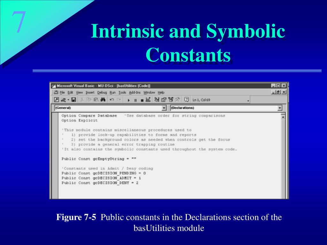Click the 'Use database order for string comparisons' comment

pos(175,115)
